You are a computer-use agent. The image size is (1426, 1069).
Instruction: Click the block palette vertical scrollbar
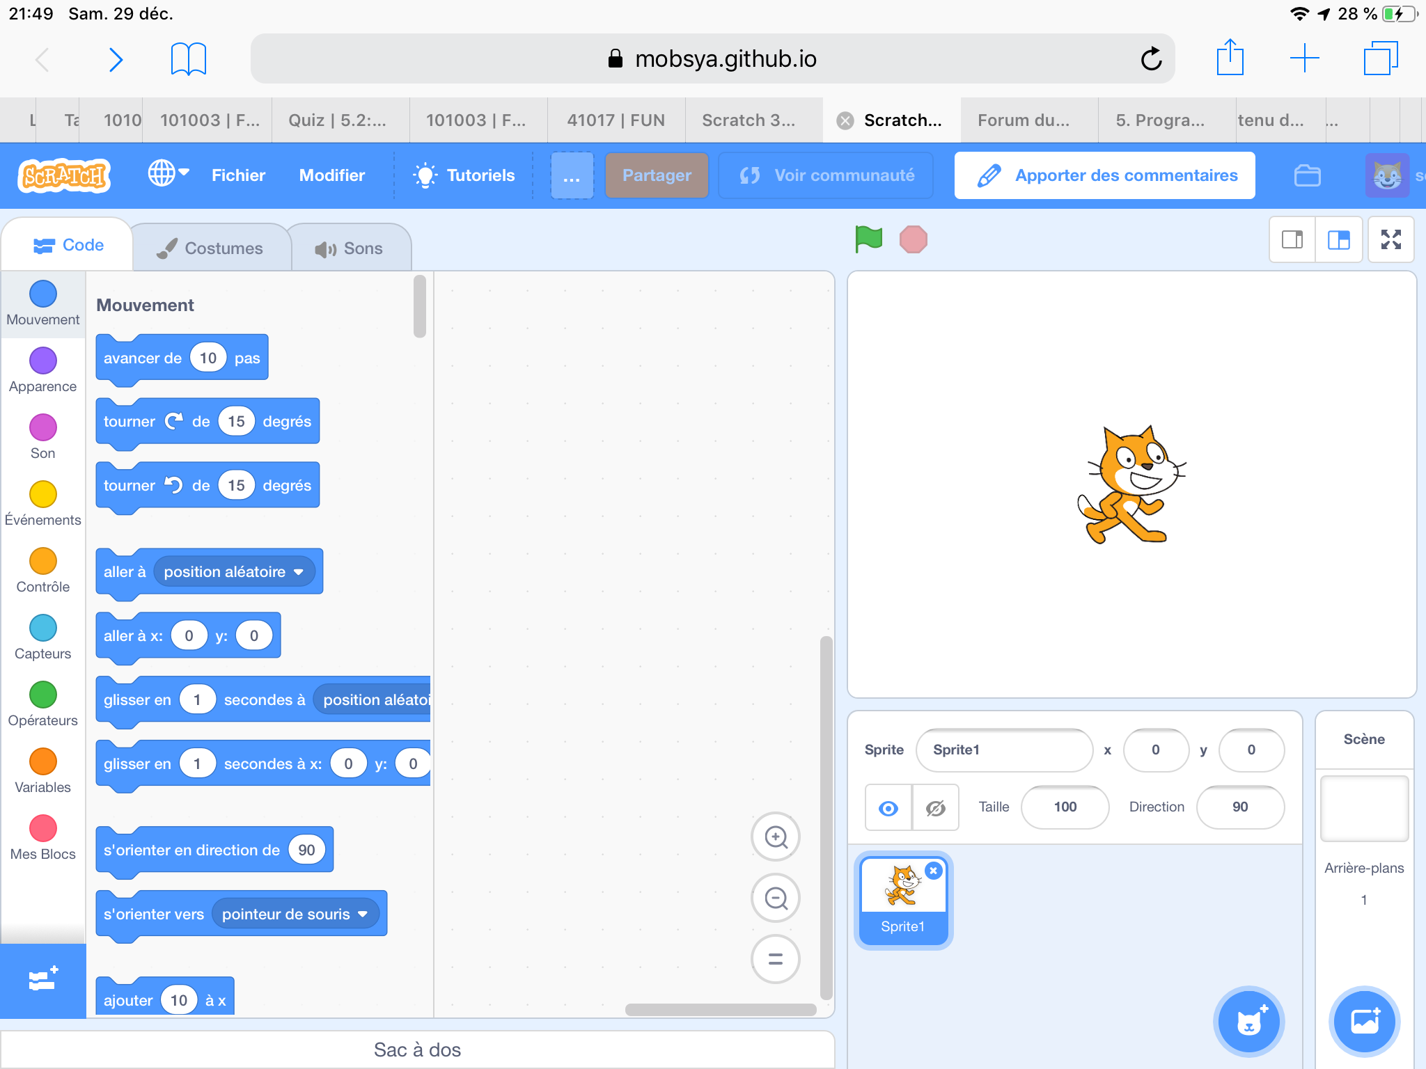[419, 306]
